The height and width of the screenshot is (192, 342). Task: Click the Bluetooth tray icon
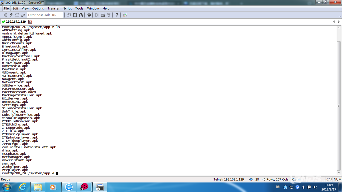coord(303,187)
